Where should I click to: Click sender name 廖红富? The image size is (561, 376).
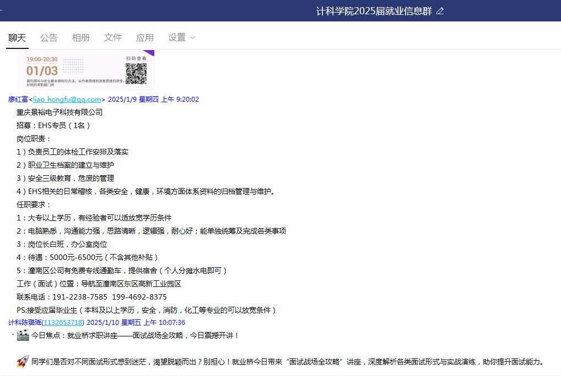[x=18, y=99]
